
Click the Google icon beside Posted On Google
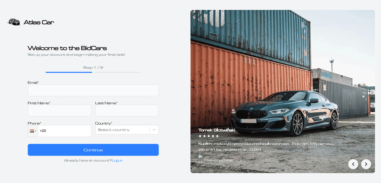pos(201,160)
